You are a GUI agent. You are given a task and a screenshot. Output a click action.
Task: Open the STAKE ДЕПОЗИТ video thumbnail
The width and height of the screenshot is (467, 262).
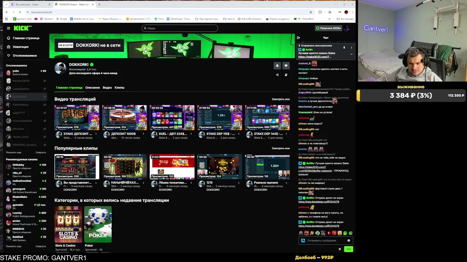[x=77, y=118]
